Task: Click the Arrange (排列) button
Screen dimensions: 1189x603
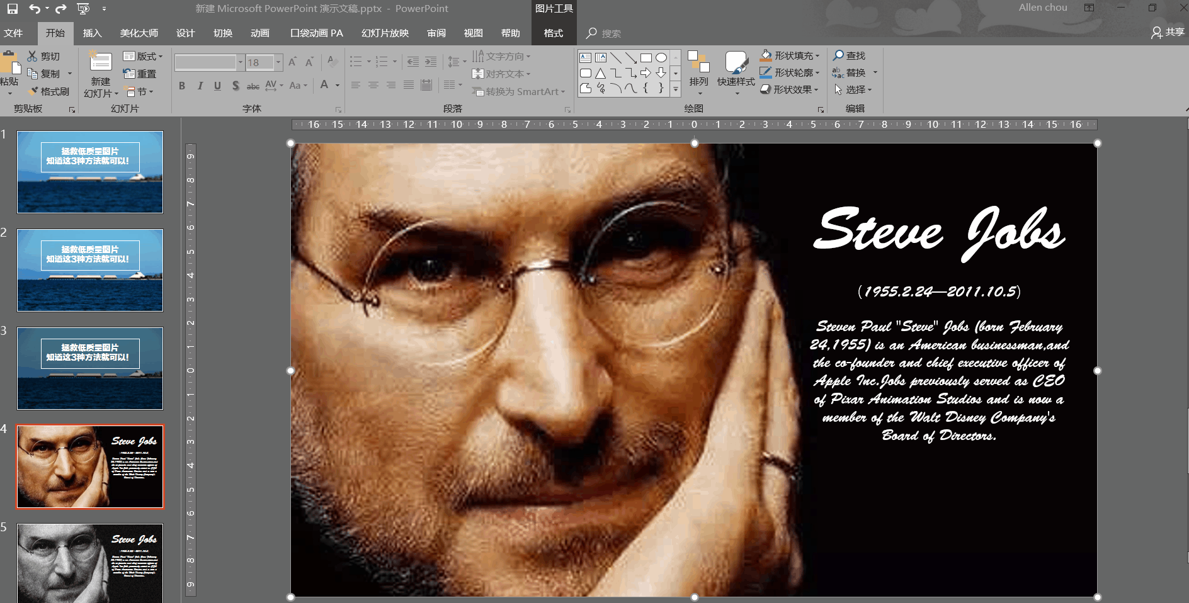Action: 698,73
